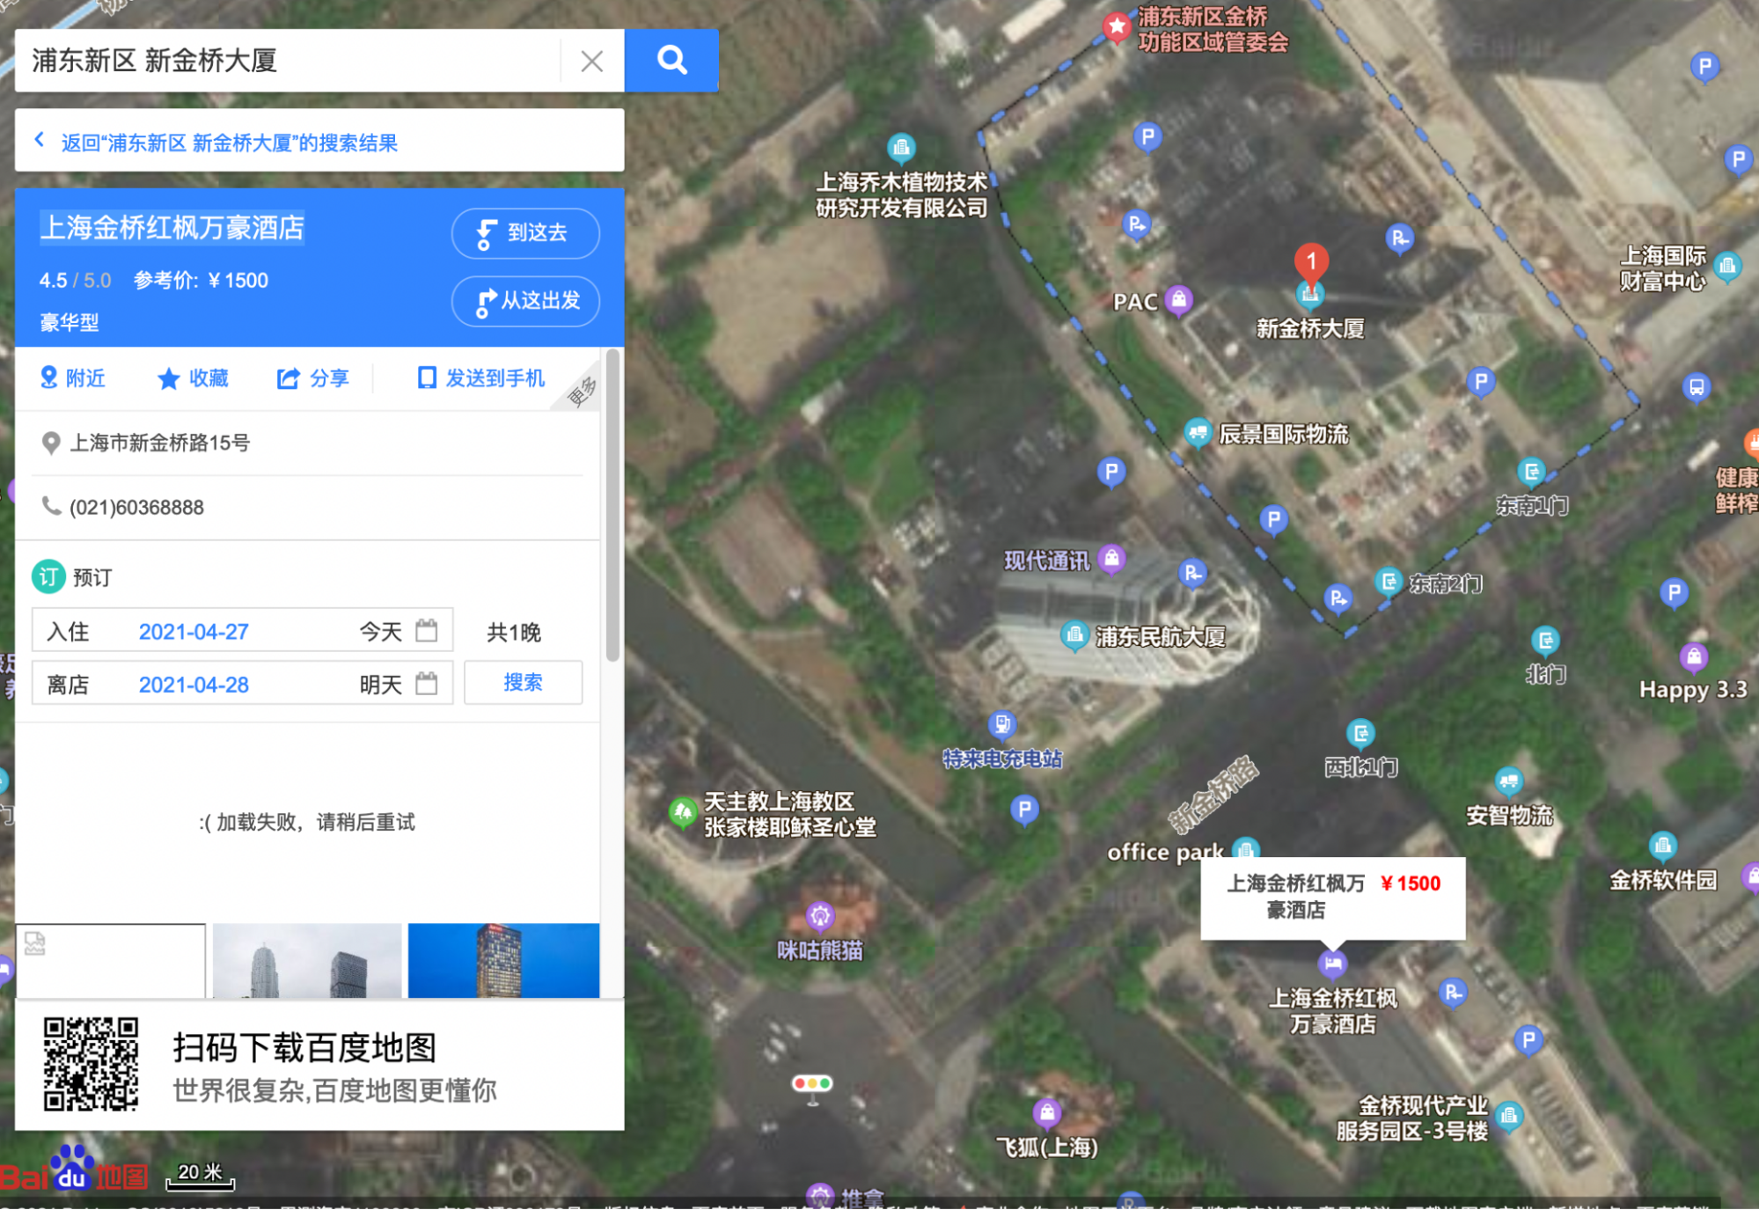This screenshot has width=1759, height=1210.
Task: Click the 飞狐(上海) shop pin
Action: tap(1046, 1113)
